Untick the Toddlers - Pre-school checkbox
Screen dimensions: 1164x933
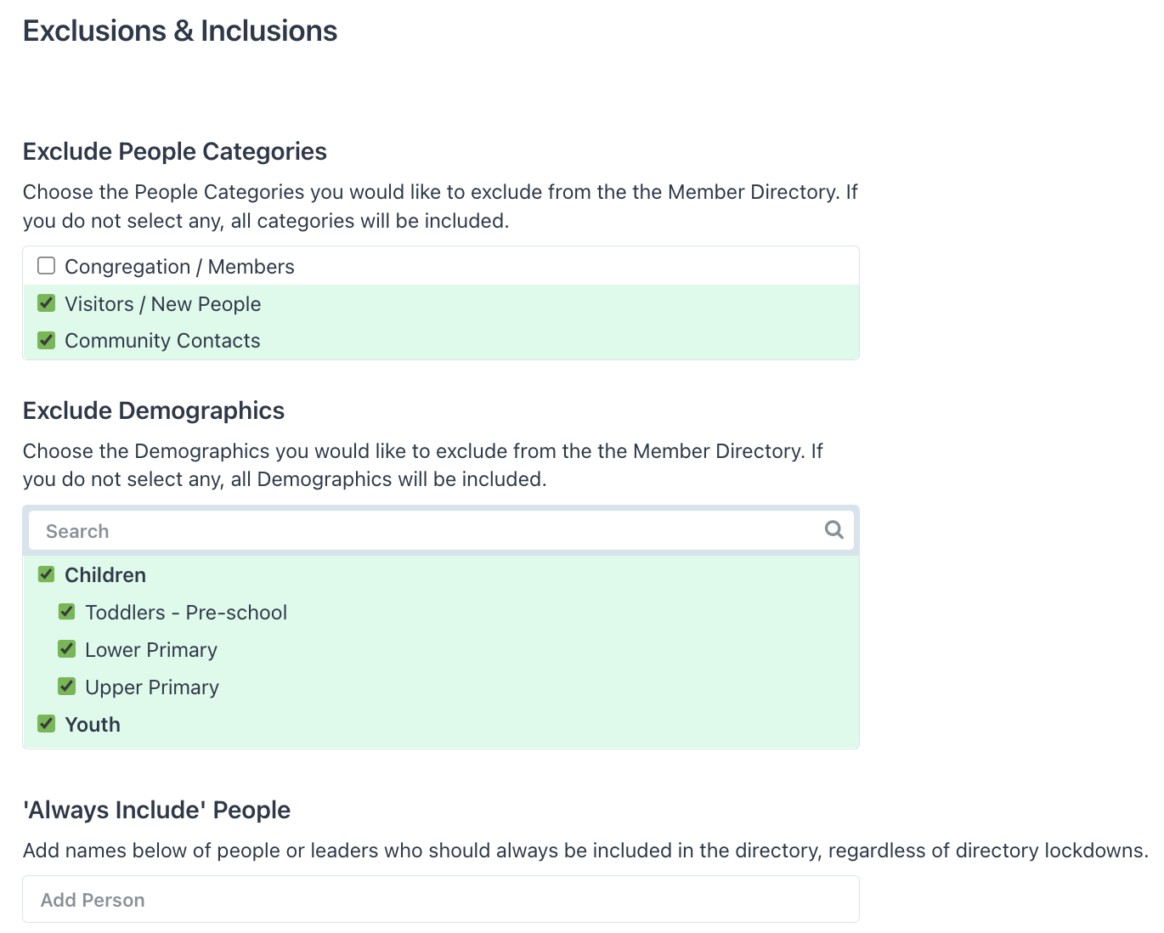click(x=67, y=612)
